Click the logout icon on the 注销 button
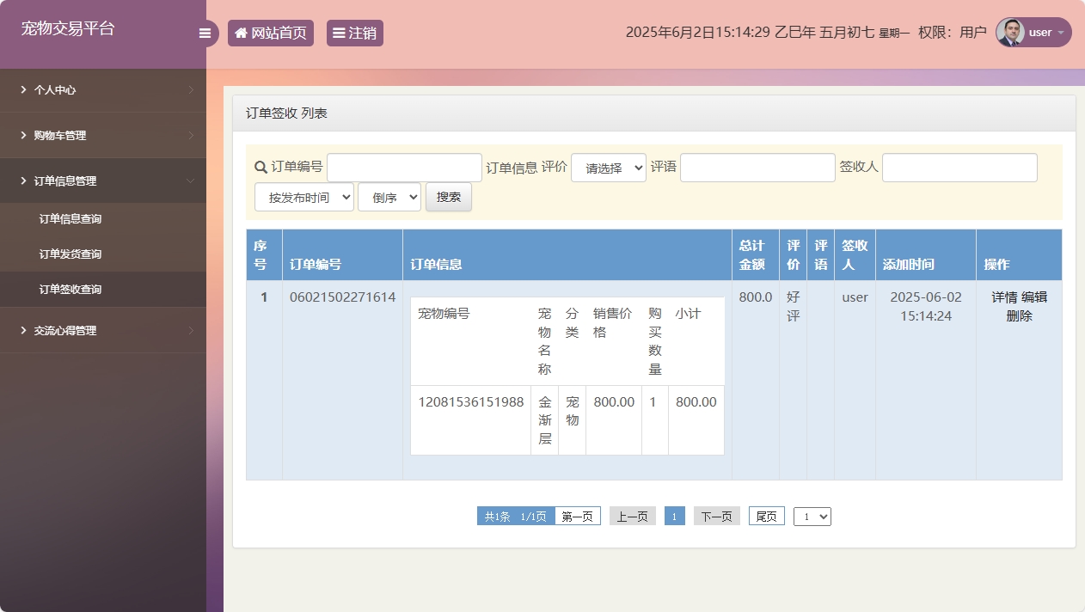This screenshot has width=1085, height=612. (340, 32)
